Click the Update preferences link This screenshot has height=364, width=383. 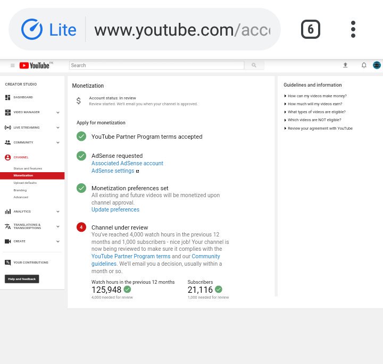click(x=115, y=209)
